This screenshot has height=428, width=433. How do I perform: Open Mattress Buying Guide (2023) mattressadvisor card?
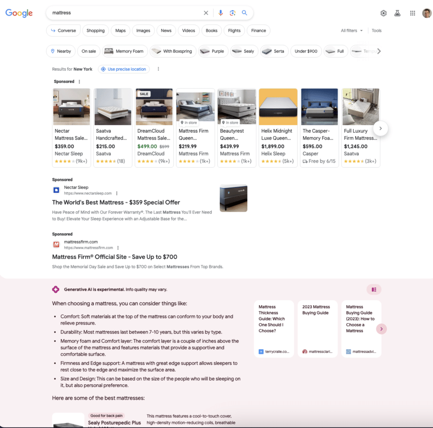click(x=361, y=329)
